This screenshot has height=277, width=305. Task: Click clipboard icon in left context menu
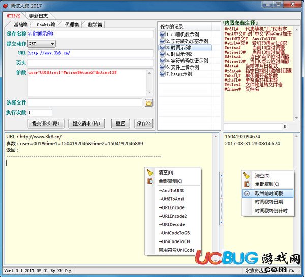click(x=150, y=181)
